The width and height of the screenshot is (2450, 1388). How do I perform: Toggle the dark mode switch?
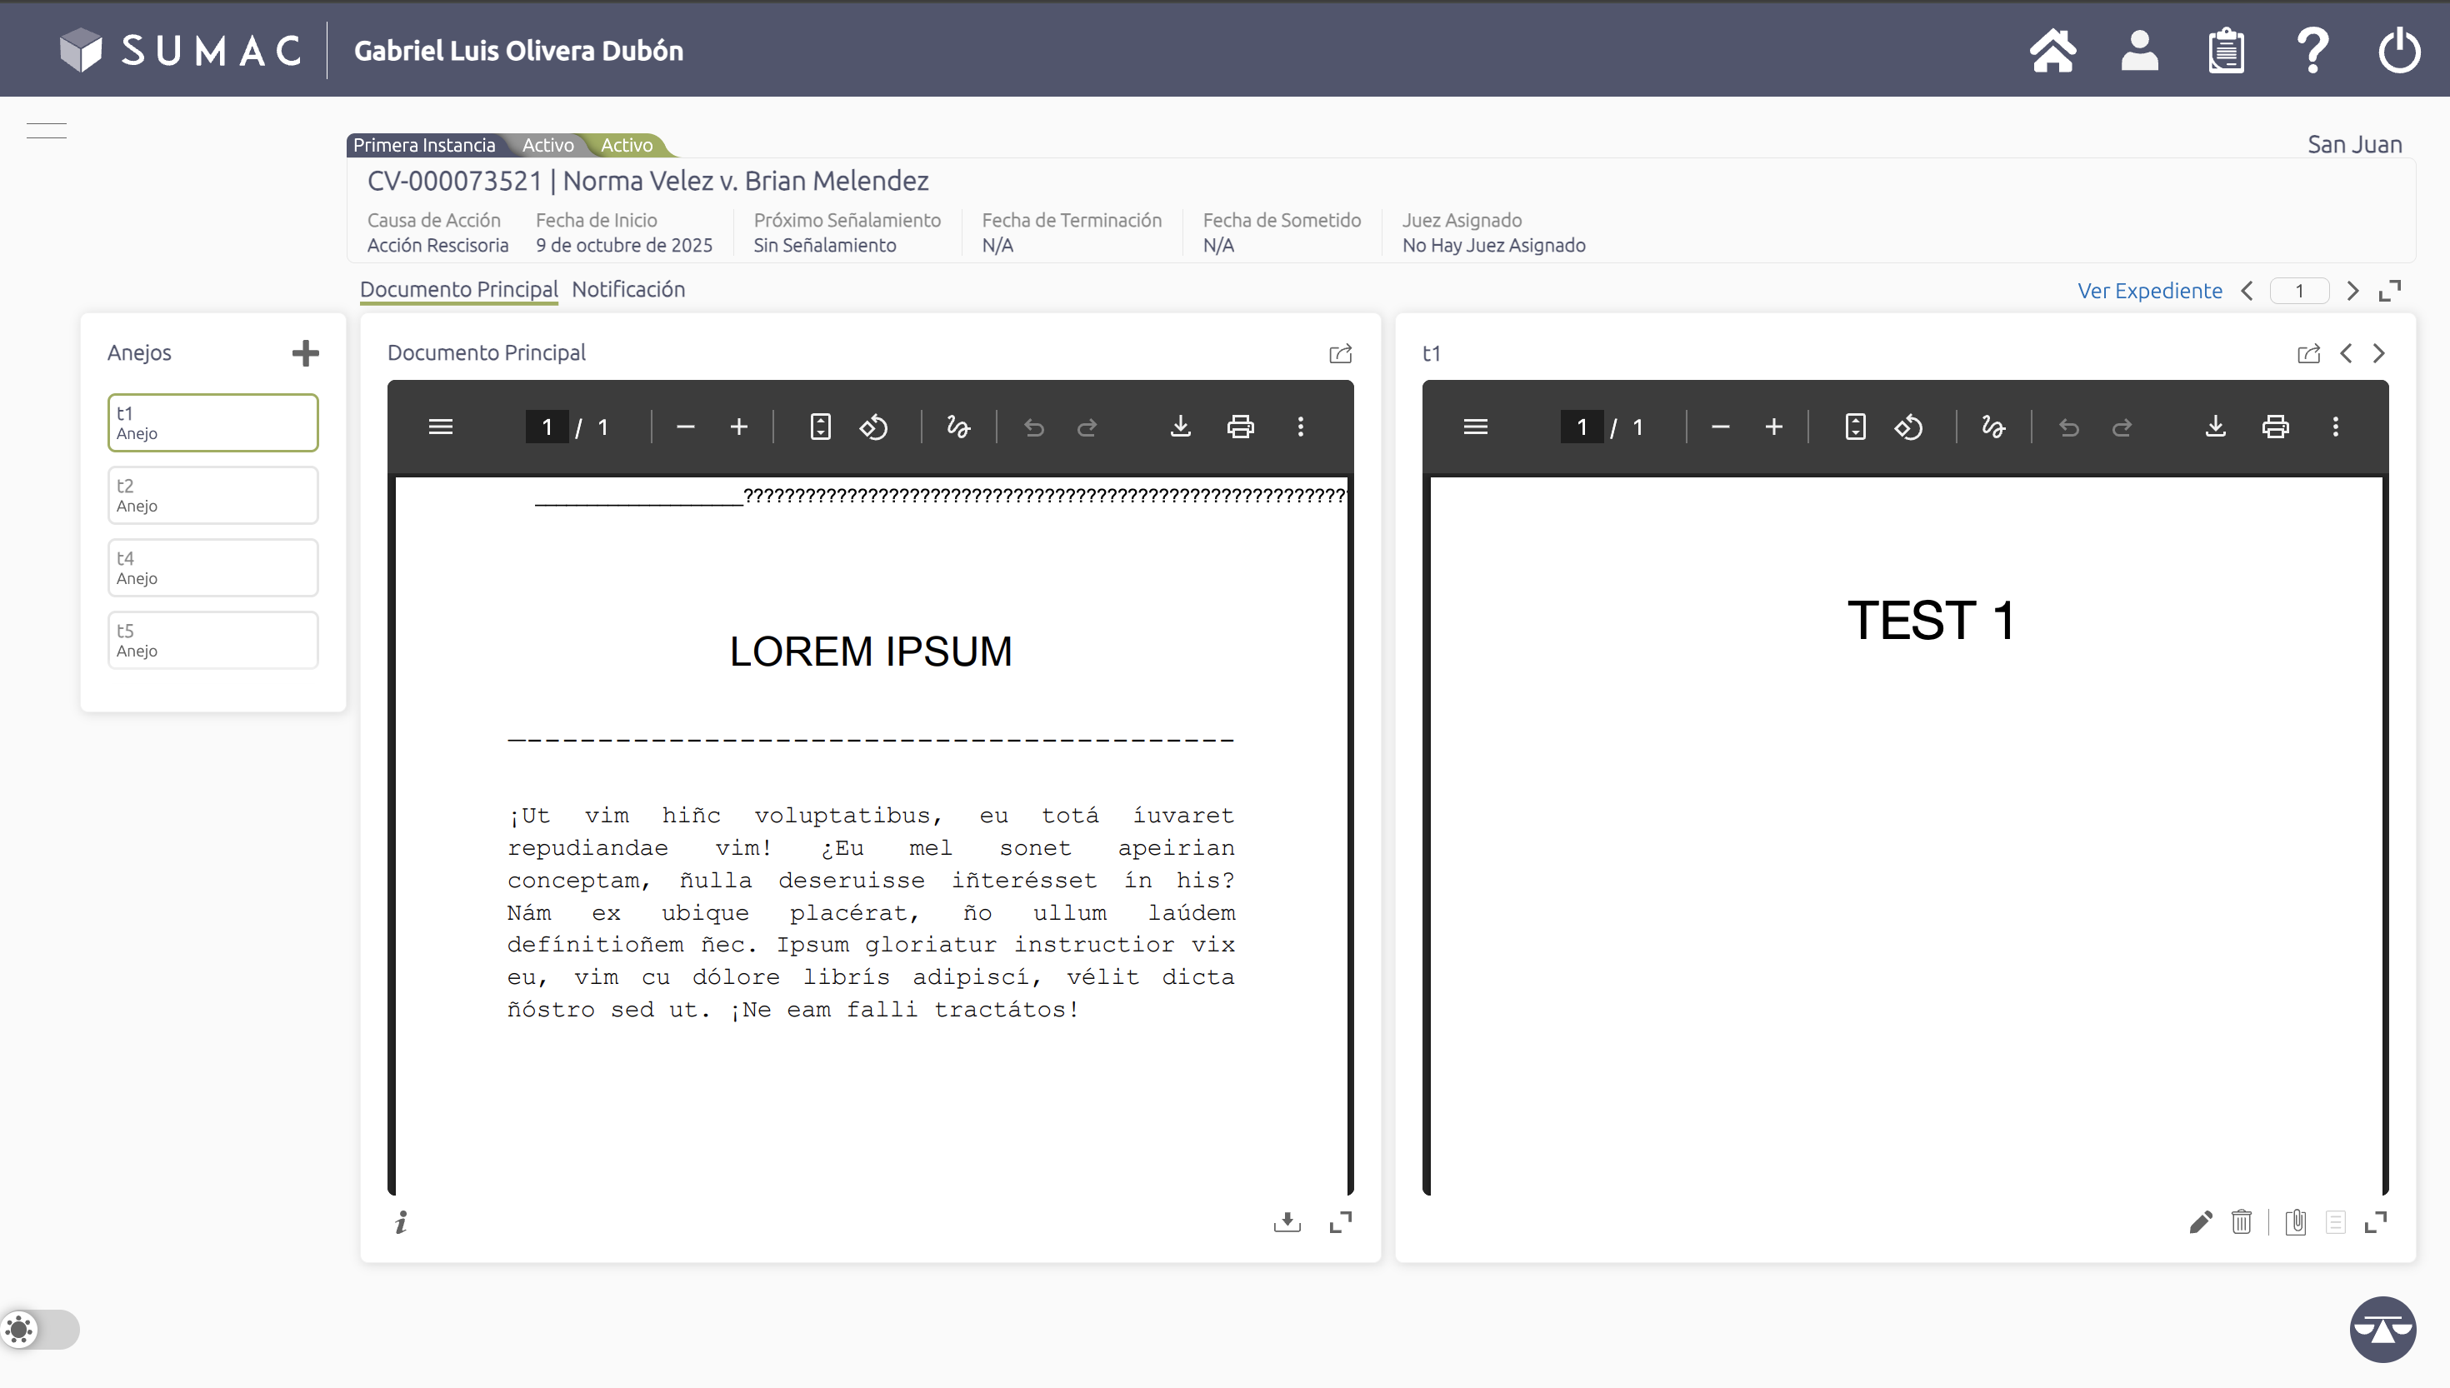point(40,1329)
